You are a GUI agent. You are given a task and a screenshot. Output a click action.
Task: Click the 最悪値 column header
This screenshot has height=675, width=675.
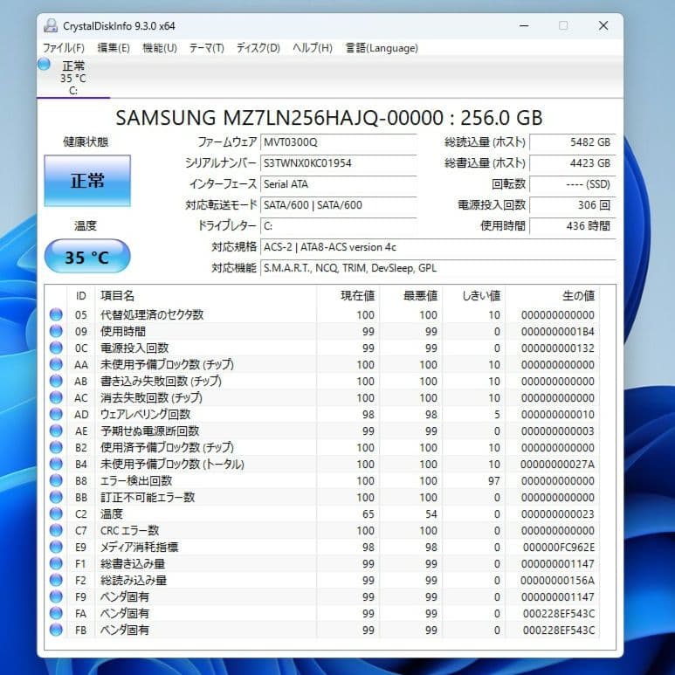tap(411, 296)
